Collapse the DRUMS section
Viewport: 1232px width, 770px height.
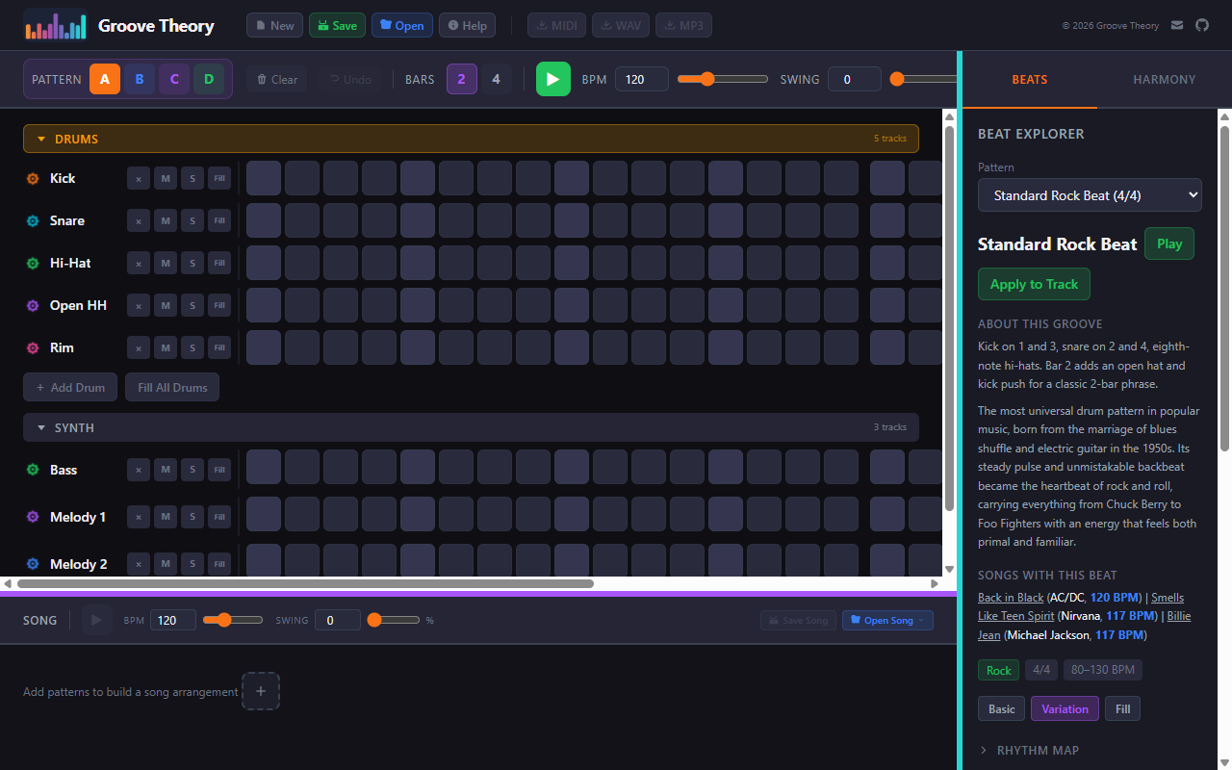click(x=40, y=138)
